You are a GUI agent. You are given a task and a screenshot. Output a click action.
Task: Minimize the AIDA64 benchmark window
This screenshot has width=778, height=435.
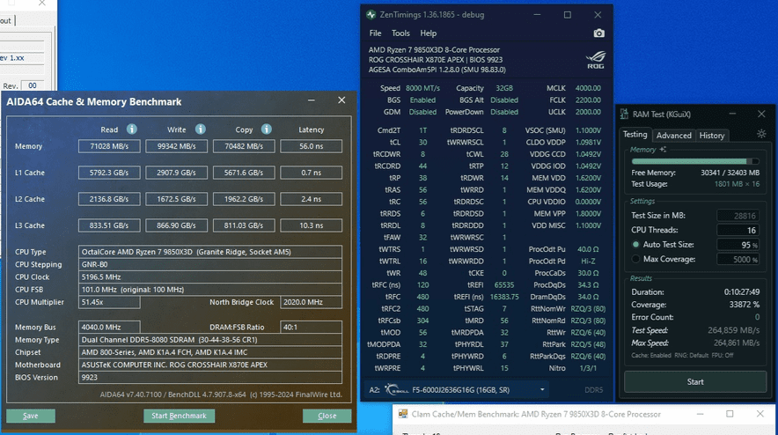[x=311, y=100]
